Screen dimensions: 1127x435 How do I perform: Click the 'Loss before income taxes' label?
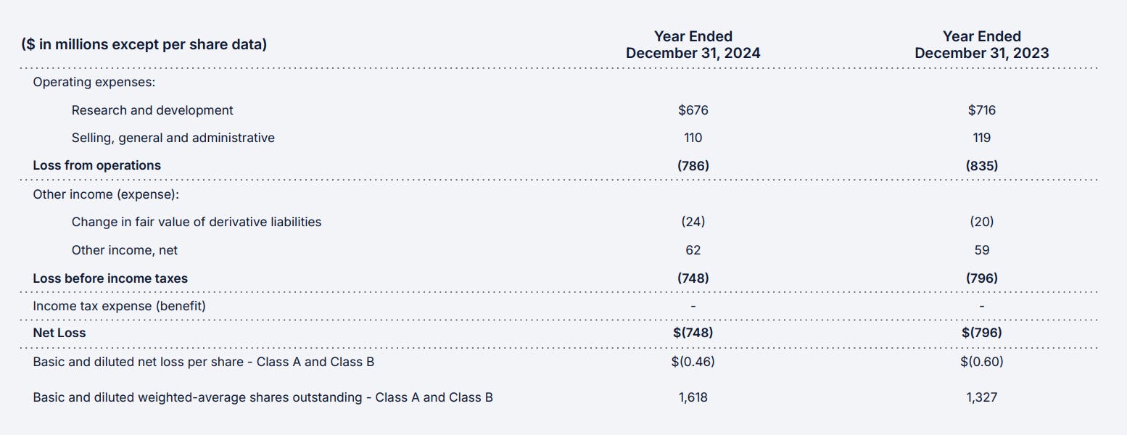pos(110,278)
